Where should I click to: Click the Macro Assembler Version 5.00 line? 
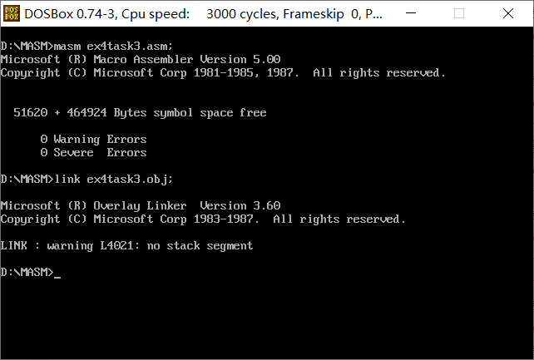pos(141,59)
